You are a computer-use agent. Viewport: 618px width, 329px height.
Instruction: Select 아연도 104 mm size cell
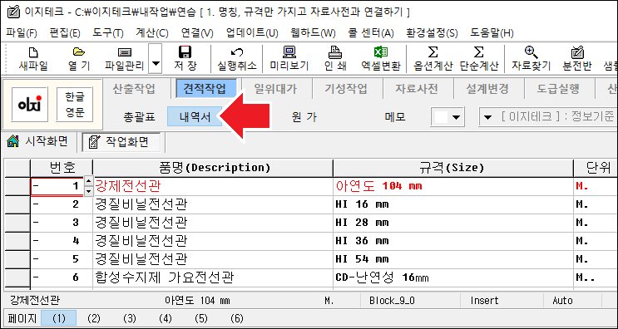[452, 186]
